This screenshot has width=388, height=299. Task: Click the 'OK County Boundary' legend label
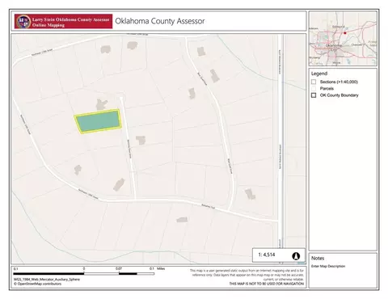pos(339,95)
